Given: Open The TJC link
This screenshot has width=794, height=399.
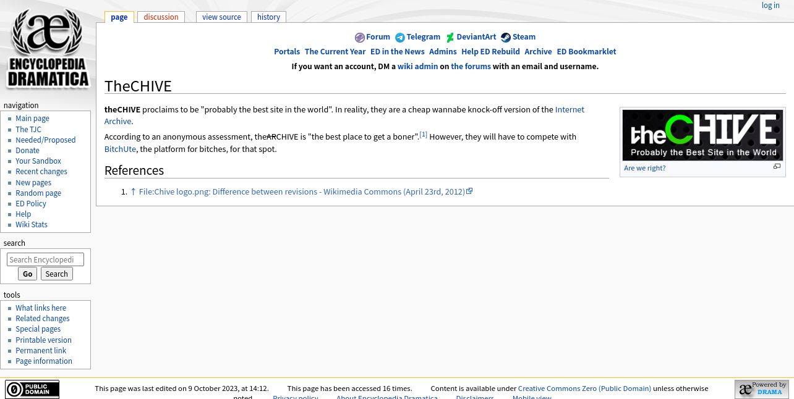Looking at the screenshot, I should 28,130.
